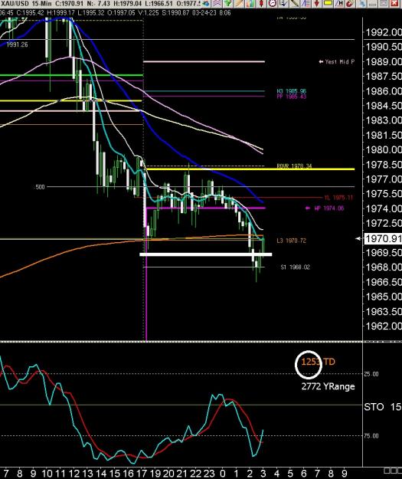Viewport: 402px width, 479px height.
Task: Click the red mouse pointer icon
Action: [x=350, y=3]
